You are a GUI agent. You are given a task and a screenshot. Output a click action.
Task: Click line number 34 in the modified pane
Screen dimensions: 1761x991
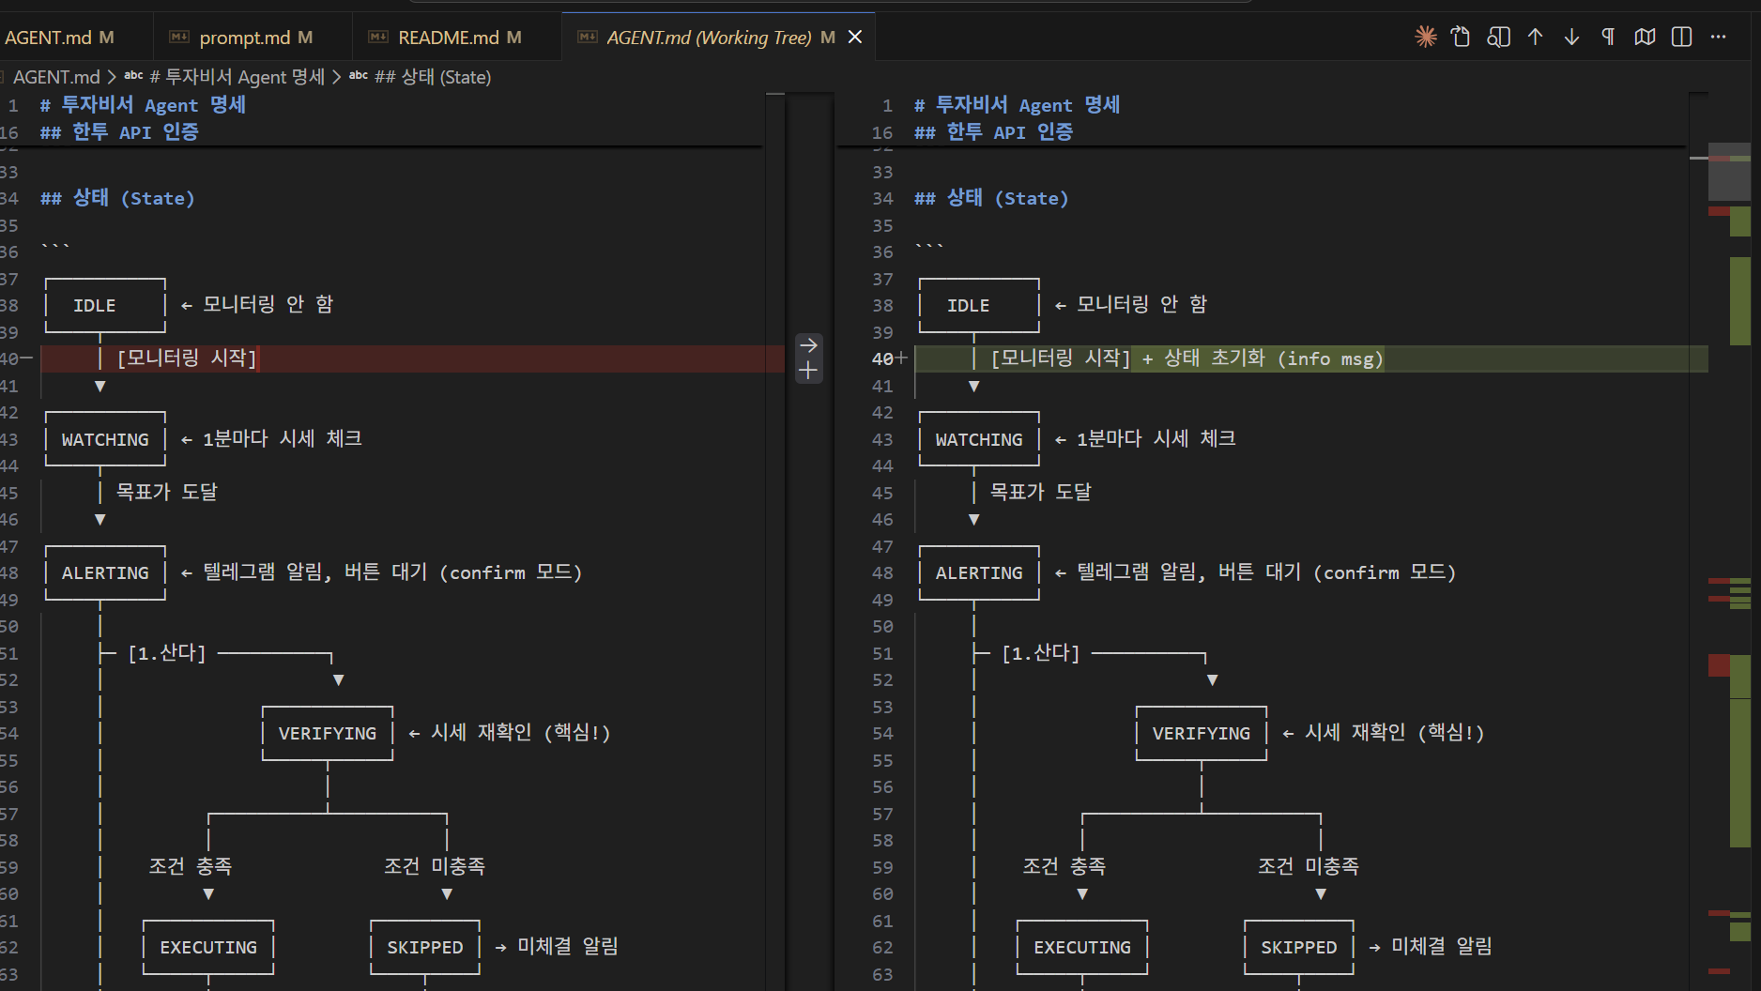point(882,198)
